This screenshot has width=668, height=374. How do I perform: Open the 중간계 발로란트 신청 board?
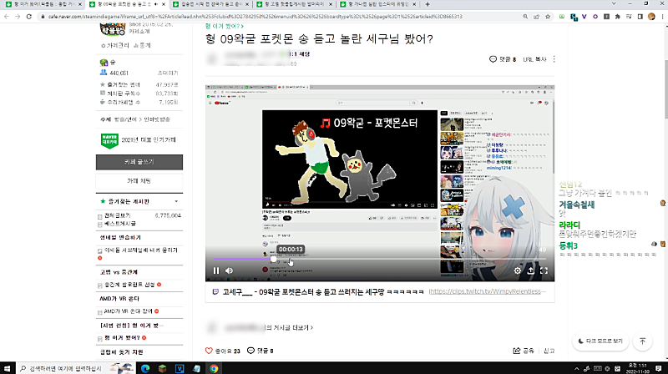[x=129, y=285]
